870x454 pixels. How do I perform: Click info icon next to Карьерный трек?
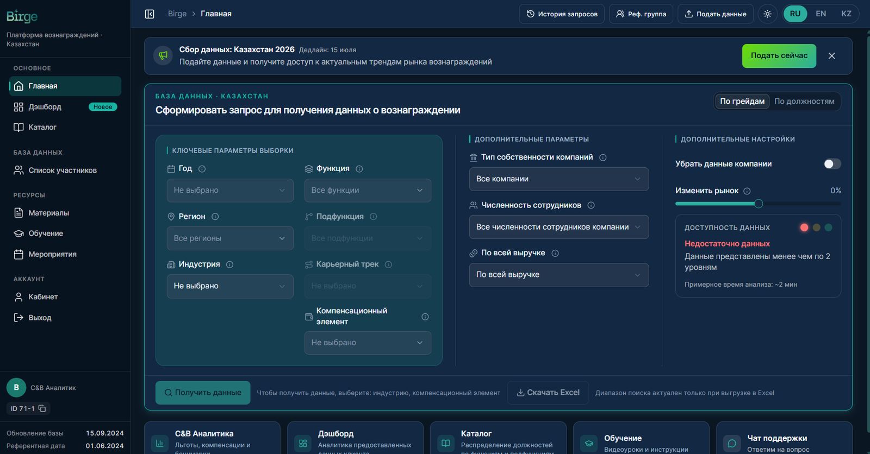coord(388,264)
